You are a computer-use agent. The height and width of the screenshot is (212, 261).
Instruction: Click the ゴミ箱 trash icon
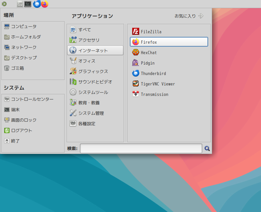7,68
